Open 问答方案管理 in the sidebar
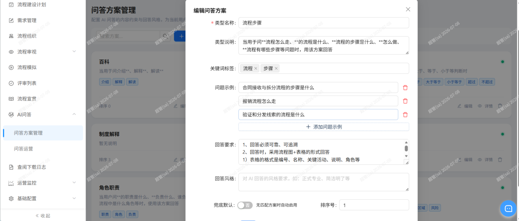This screenshot has height=221, width=519. pos(43,133)
